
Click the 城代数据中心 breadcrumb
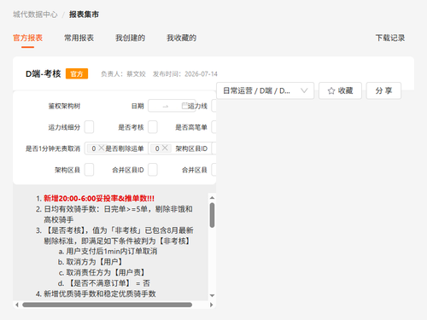(35, 15)
